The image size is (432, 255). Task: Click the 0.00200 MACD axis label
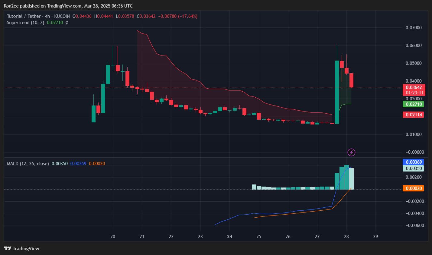(x=414, y=177)
